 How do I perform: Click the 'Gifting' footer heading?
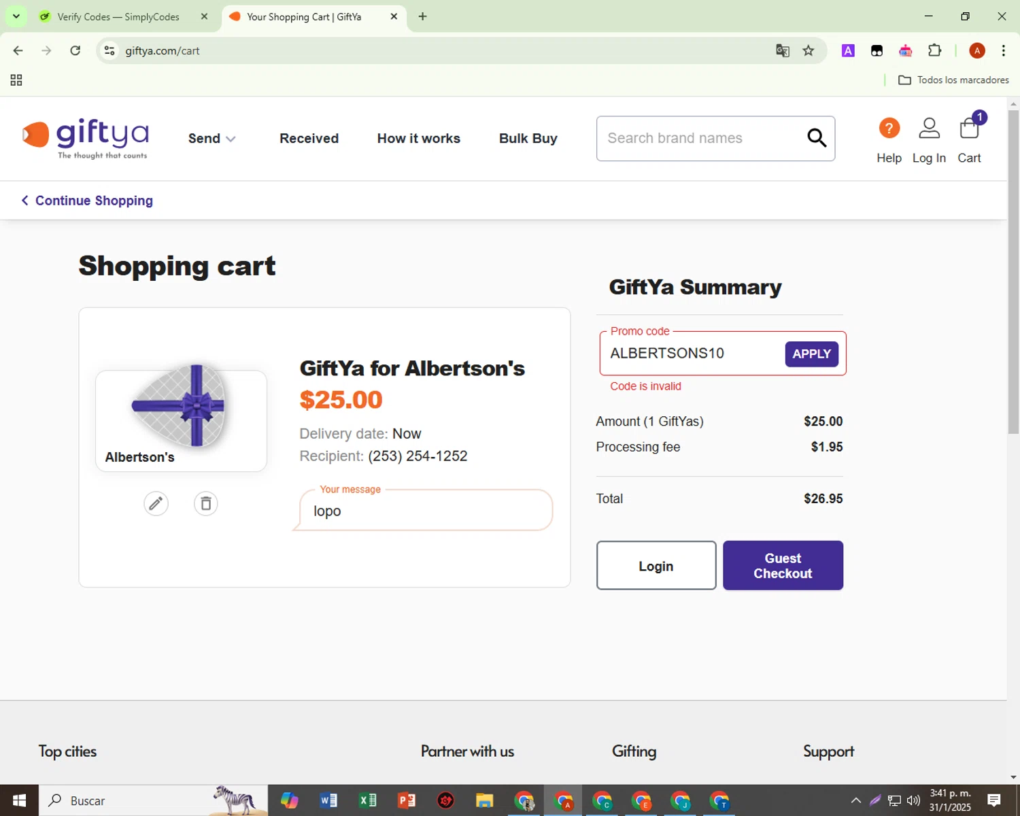tap(634, 751)
